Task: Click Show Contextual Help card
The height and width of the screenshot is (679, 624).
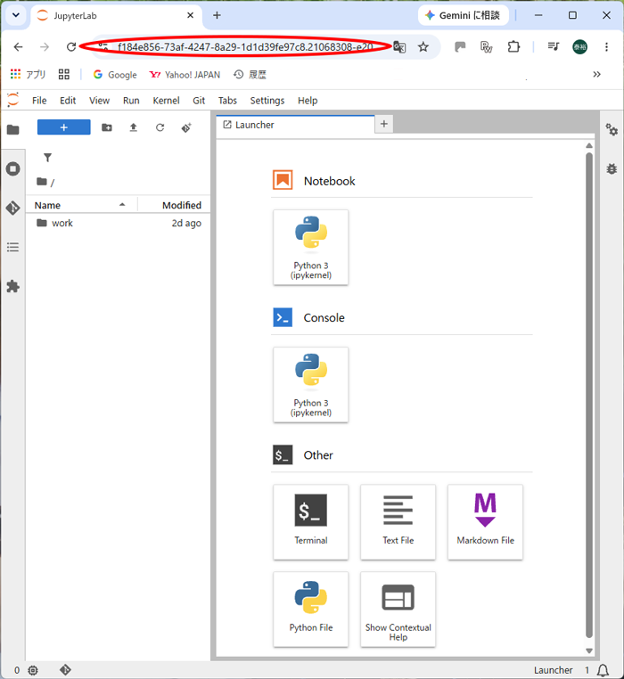Action: [x=398, y=609]
